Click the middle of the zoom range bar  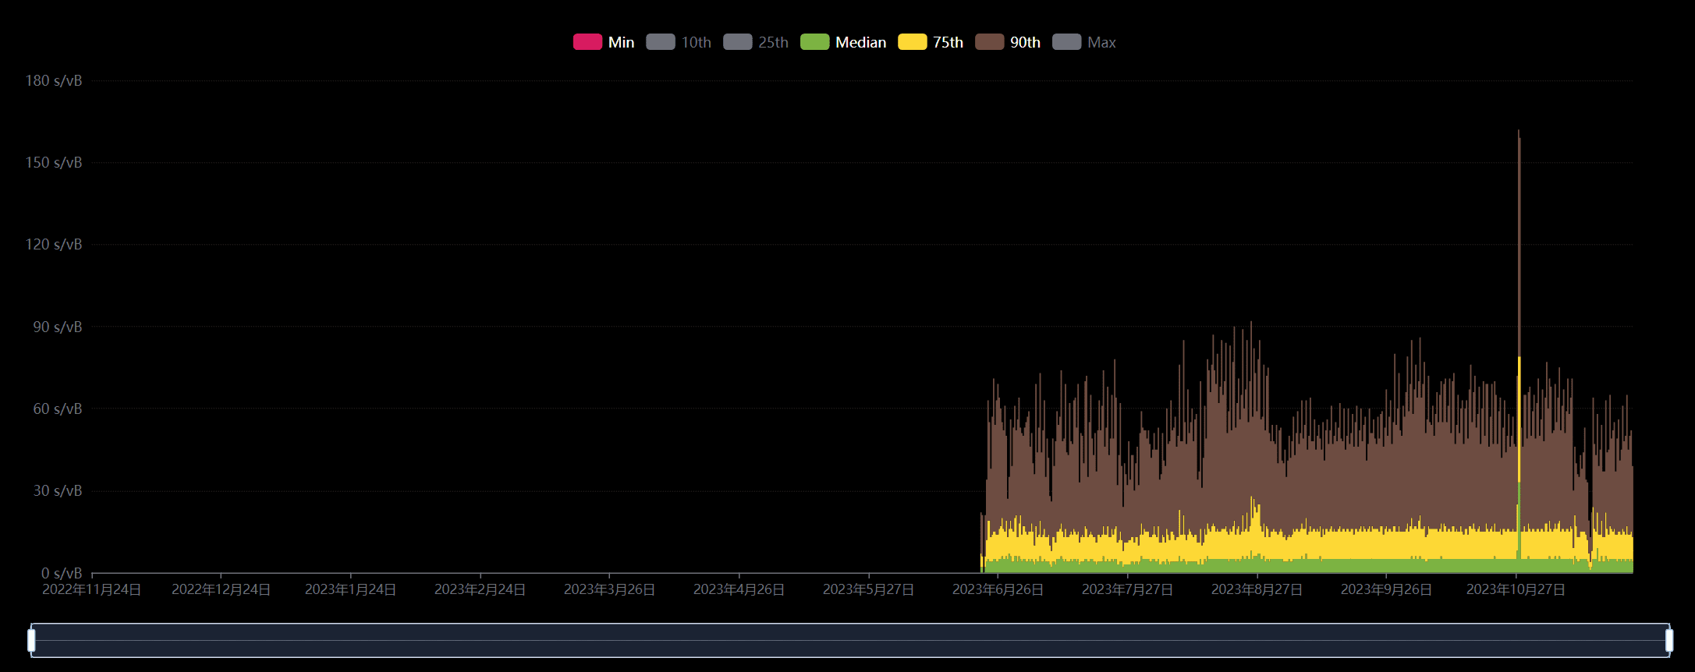(x=850, y=640)
